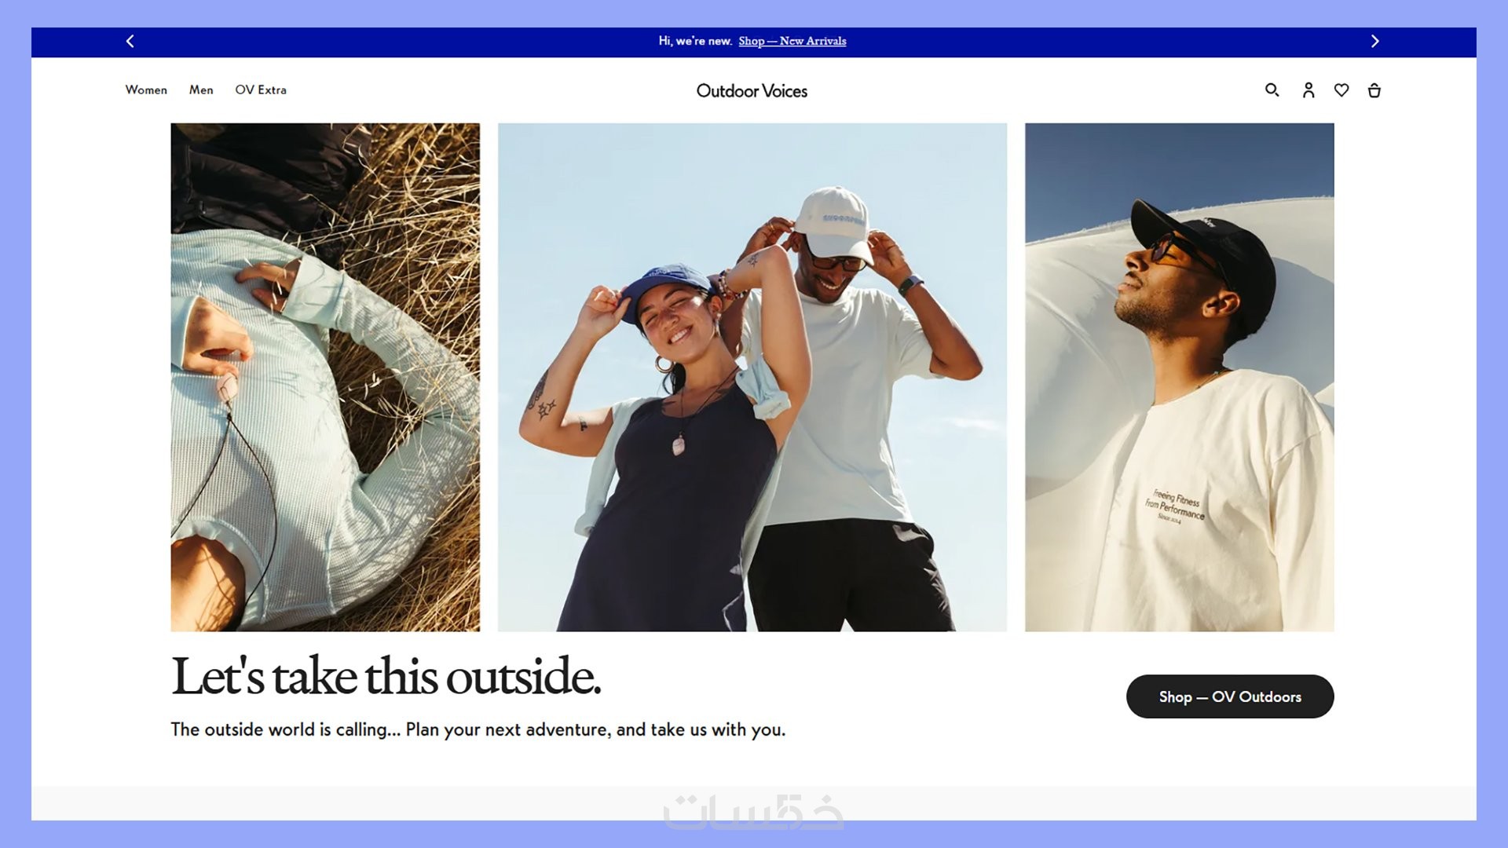This screenshot has width=1508, height=848.
Task: Go to previous announcement with left arrow
Action: 130,41
